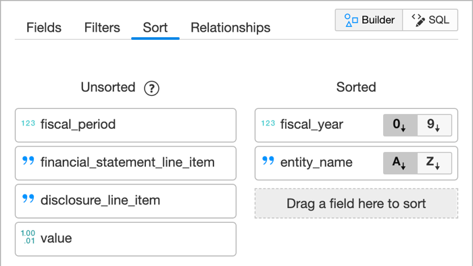Select the fiscal_period unsorted field
Screen dimensions: 473x266
[x=126, y=125]
